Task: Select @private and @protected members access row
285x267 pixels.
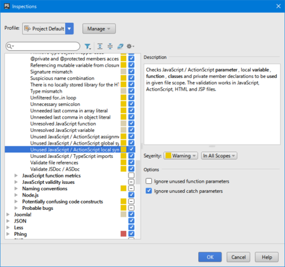Action: [75, 59]
